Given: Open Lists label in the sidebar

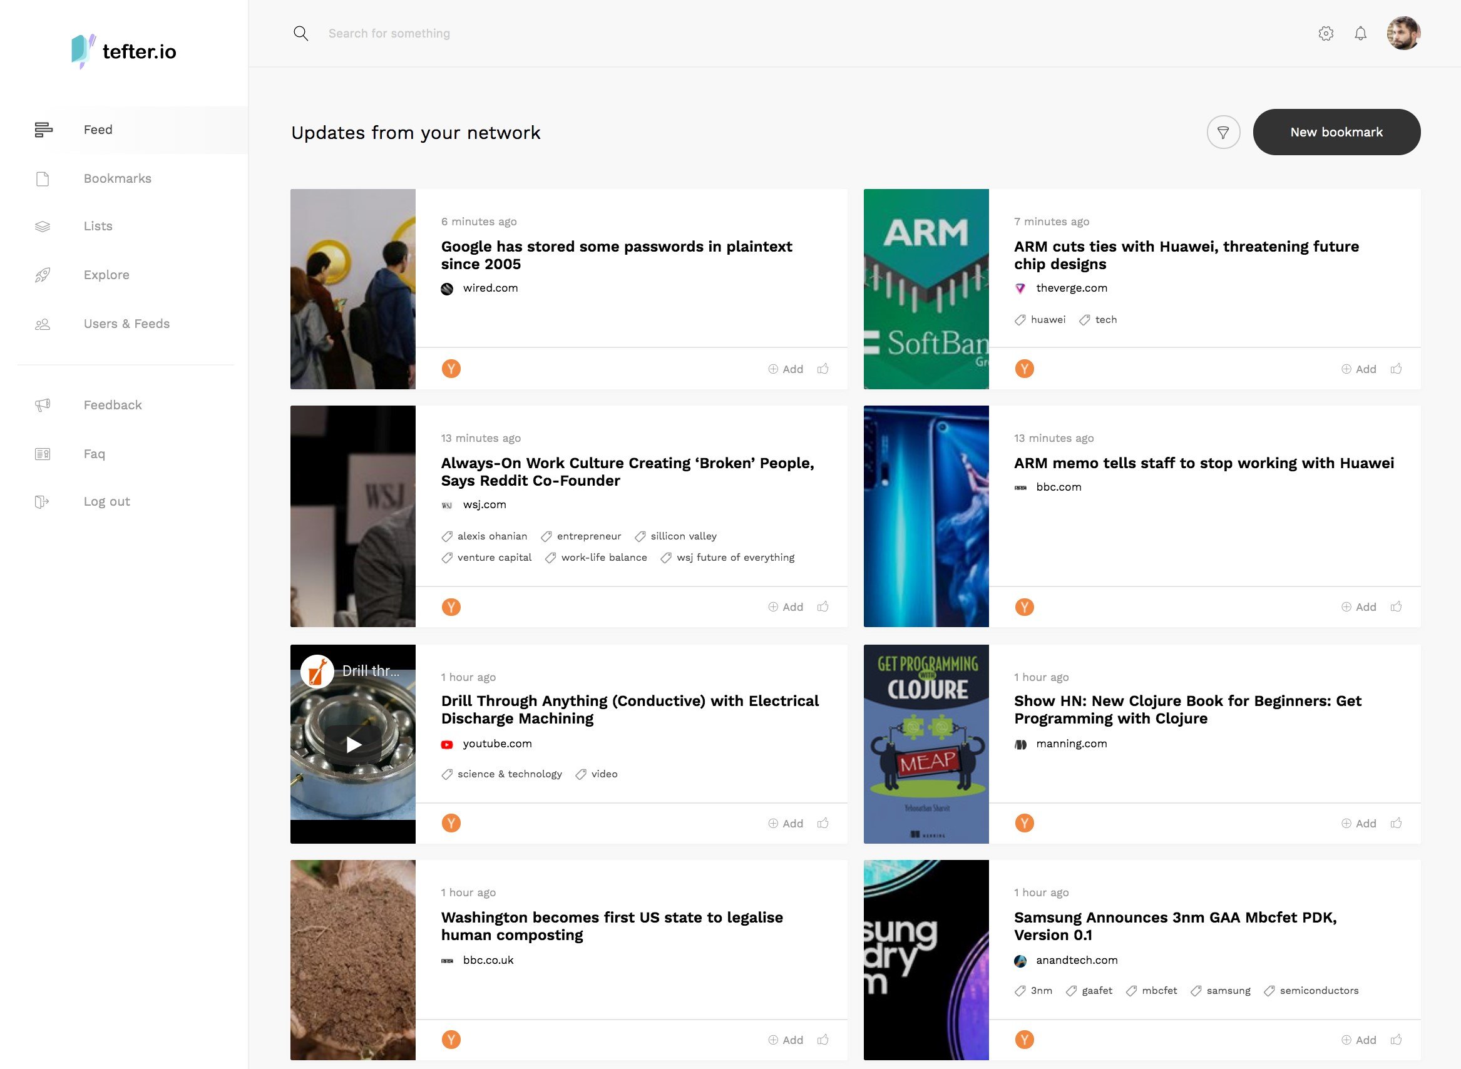Looking at the screenshot, I should click(98, 226).
